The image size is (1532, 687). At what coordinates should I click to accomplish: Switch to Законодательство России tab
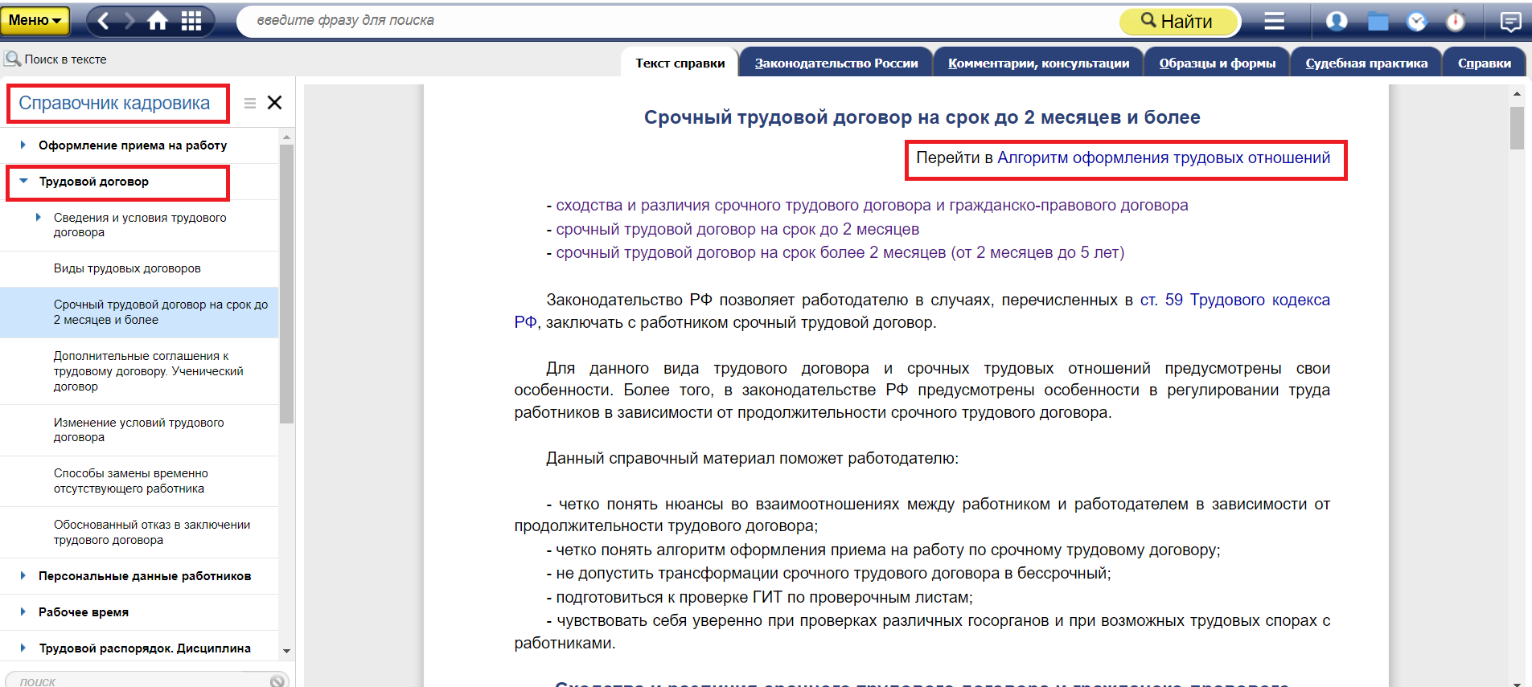pos(836,63)
